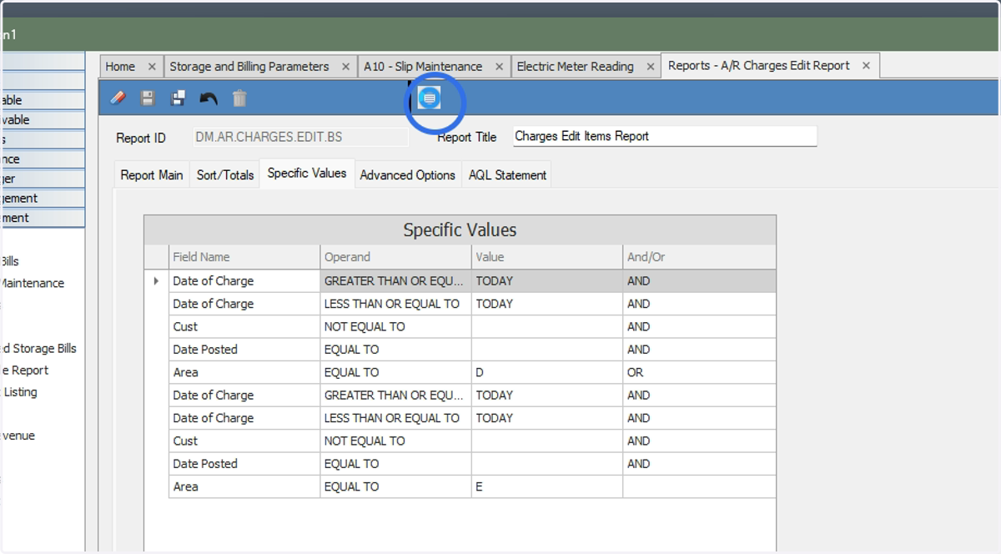The height and width of the screenshot is (554, 1001).
Task: Click the And/Or column header
Action: tap(699, 257)
